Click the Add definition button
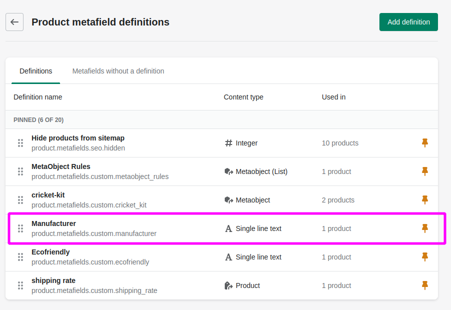 (x=408, y=22)
